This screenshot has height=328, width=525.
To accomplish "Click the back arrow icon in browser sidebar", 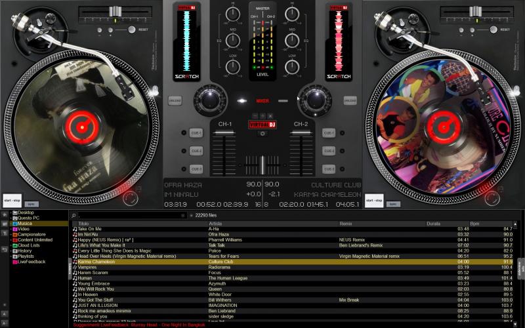I will pos(5,249).
